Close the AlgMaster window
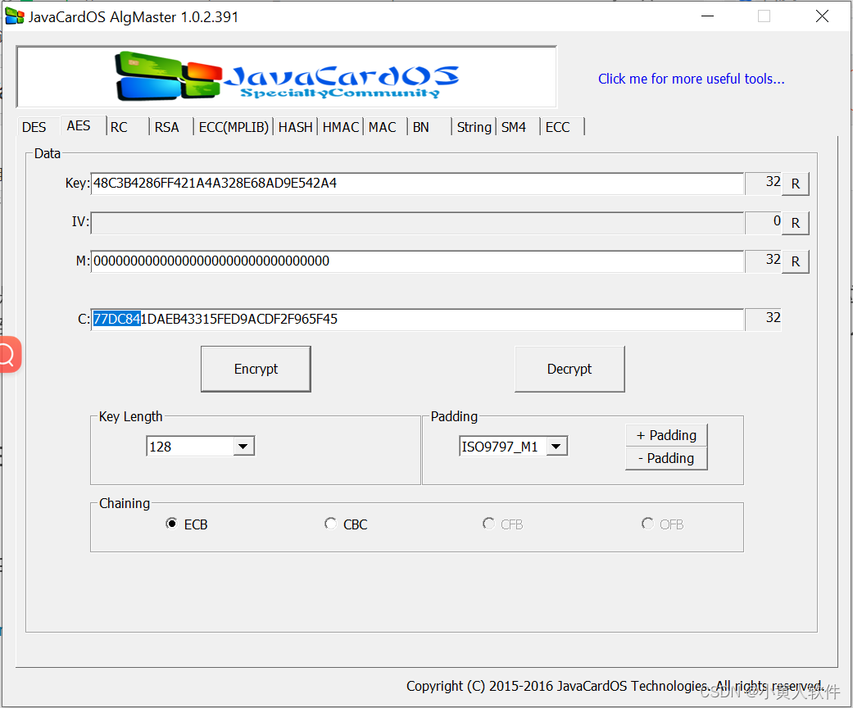 (x=822, y=16)
